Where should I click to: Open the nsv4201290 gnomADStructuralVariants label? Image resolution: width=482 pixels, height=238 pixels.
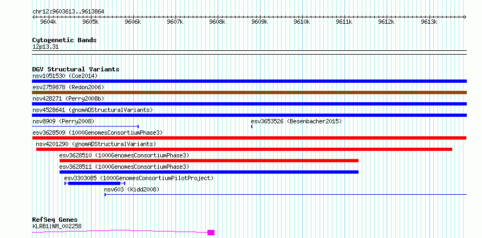pyautogui.click(x=96, y=144)
